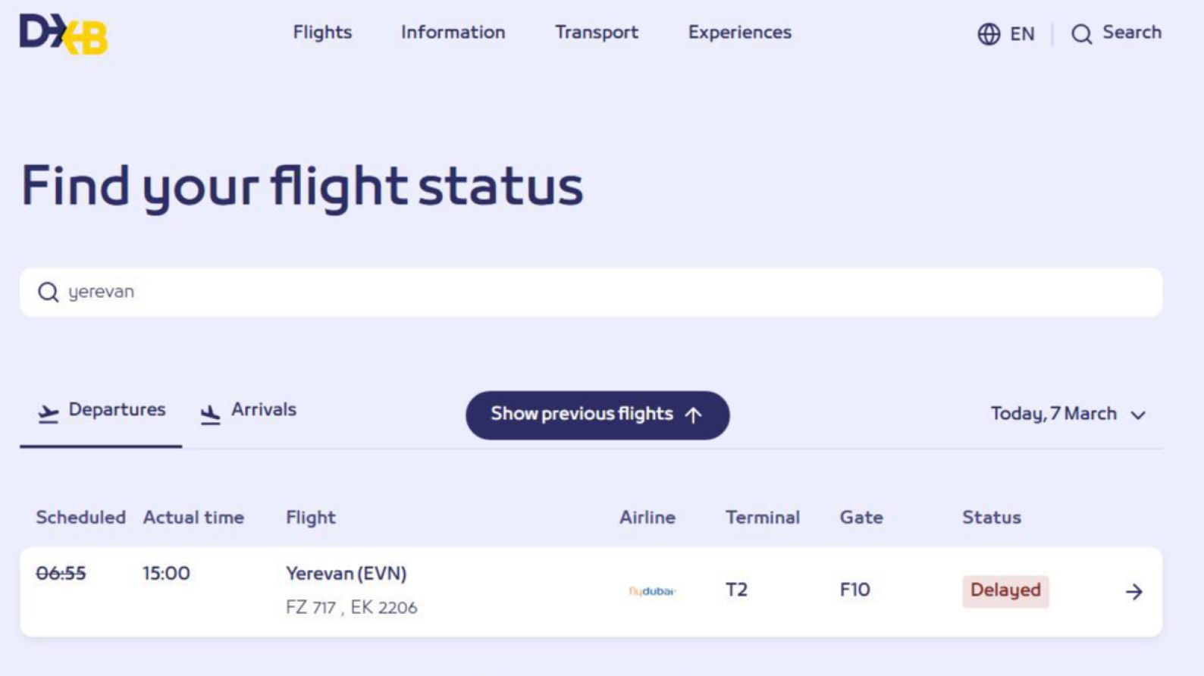
Task: Open the Flights menu
Action: click(322, 33)
